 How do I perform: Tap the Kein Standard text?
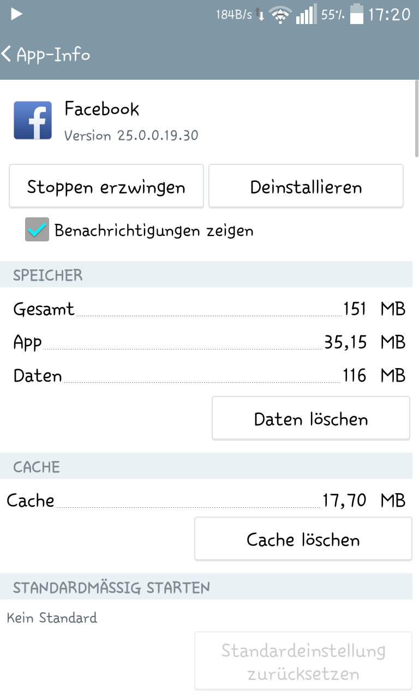point(52,618)
